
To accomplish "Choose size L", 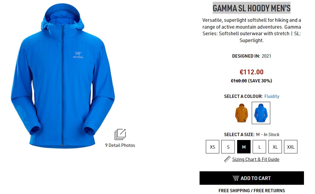I will click(x=259, y=147).
